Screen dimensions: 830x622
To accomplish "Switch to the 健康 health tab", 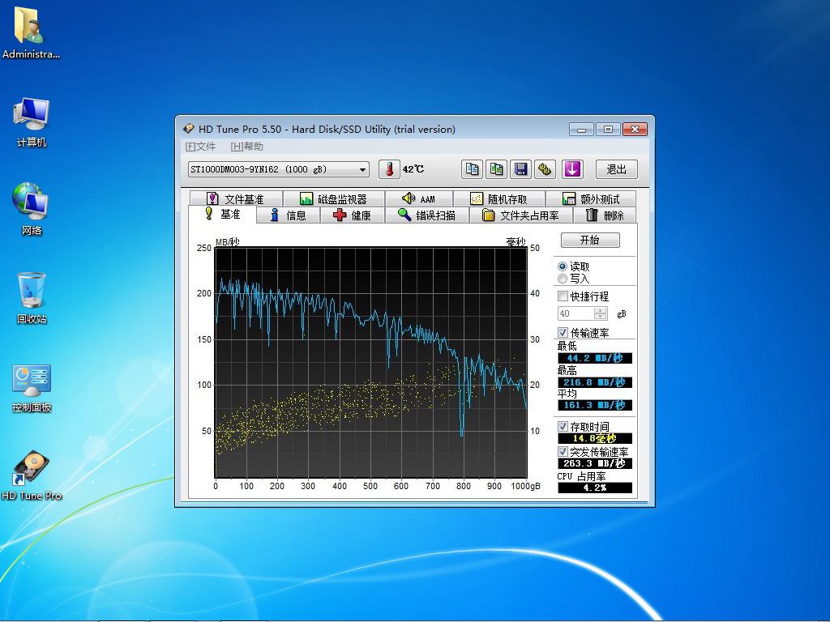I will click(352, 215).
